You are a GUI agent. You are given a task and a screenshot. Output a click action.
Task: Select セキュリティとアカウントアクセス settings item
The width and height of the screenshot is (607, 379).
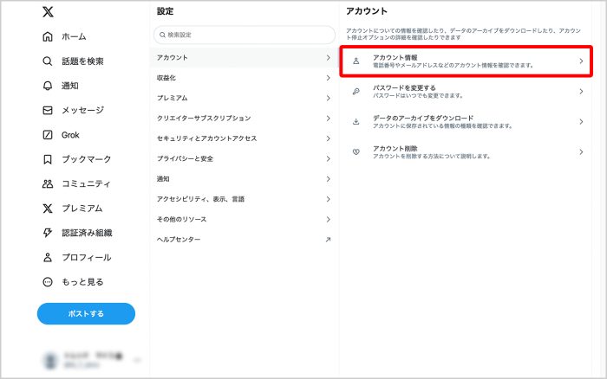pyautogui.click(x=243, y=138)
